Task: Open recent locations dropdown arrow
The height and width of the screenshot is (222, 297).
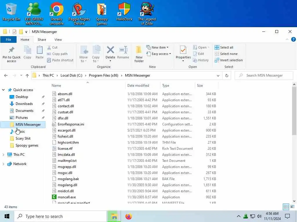Action: click(21, 75)
